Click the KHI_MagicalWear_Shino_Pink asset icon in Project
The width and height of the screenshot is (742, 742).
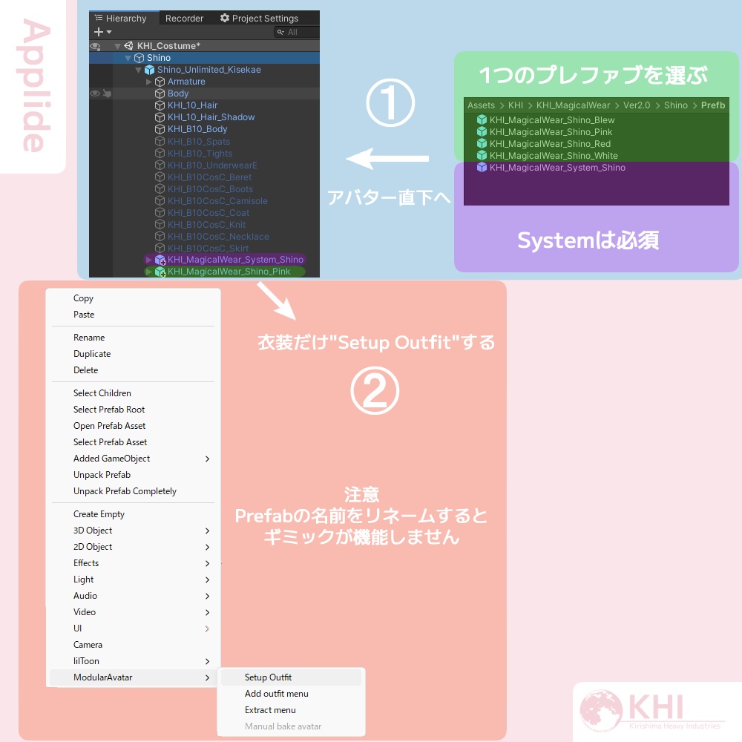(482, 131)
